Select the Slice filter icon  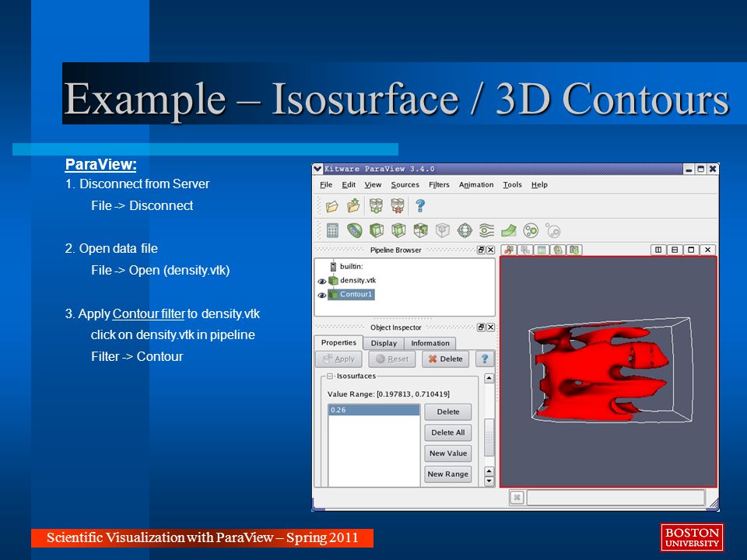pos(398,231)
